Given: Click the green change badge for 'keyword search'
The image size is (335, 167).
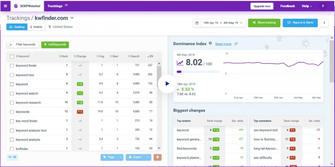Looking at the screenshot, I should coord(80,93).
